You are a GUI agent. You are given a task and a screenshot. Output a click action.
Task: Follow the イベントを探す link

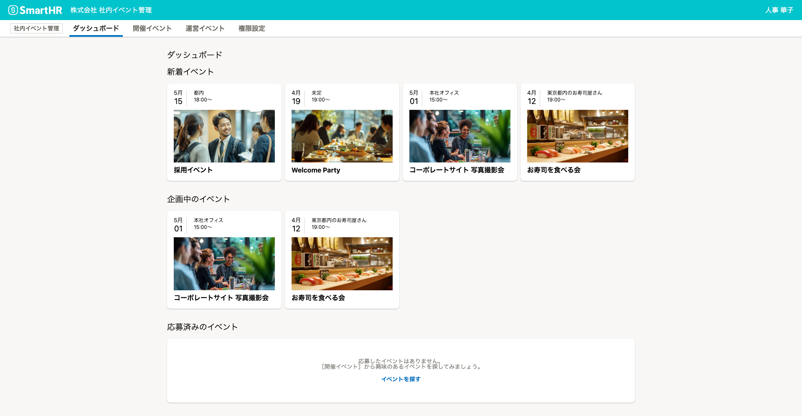click(401, 379)
